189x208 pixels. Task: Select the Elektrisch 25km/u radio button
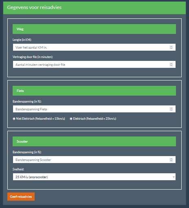71,119
